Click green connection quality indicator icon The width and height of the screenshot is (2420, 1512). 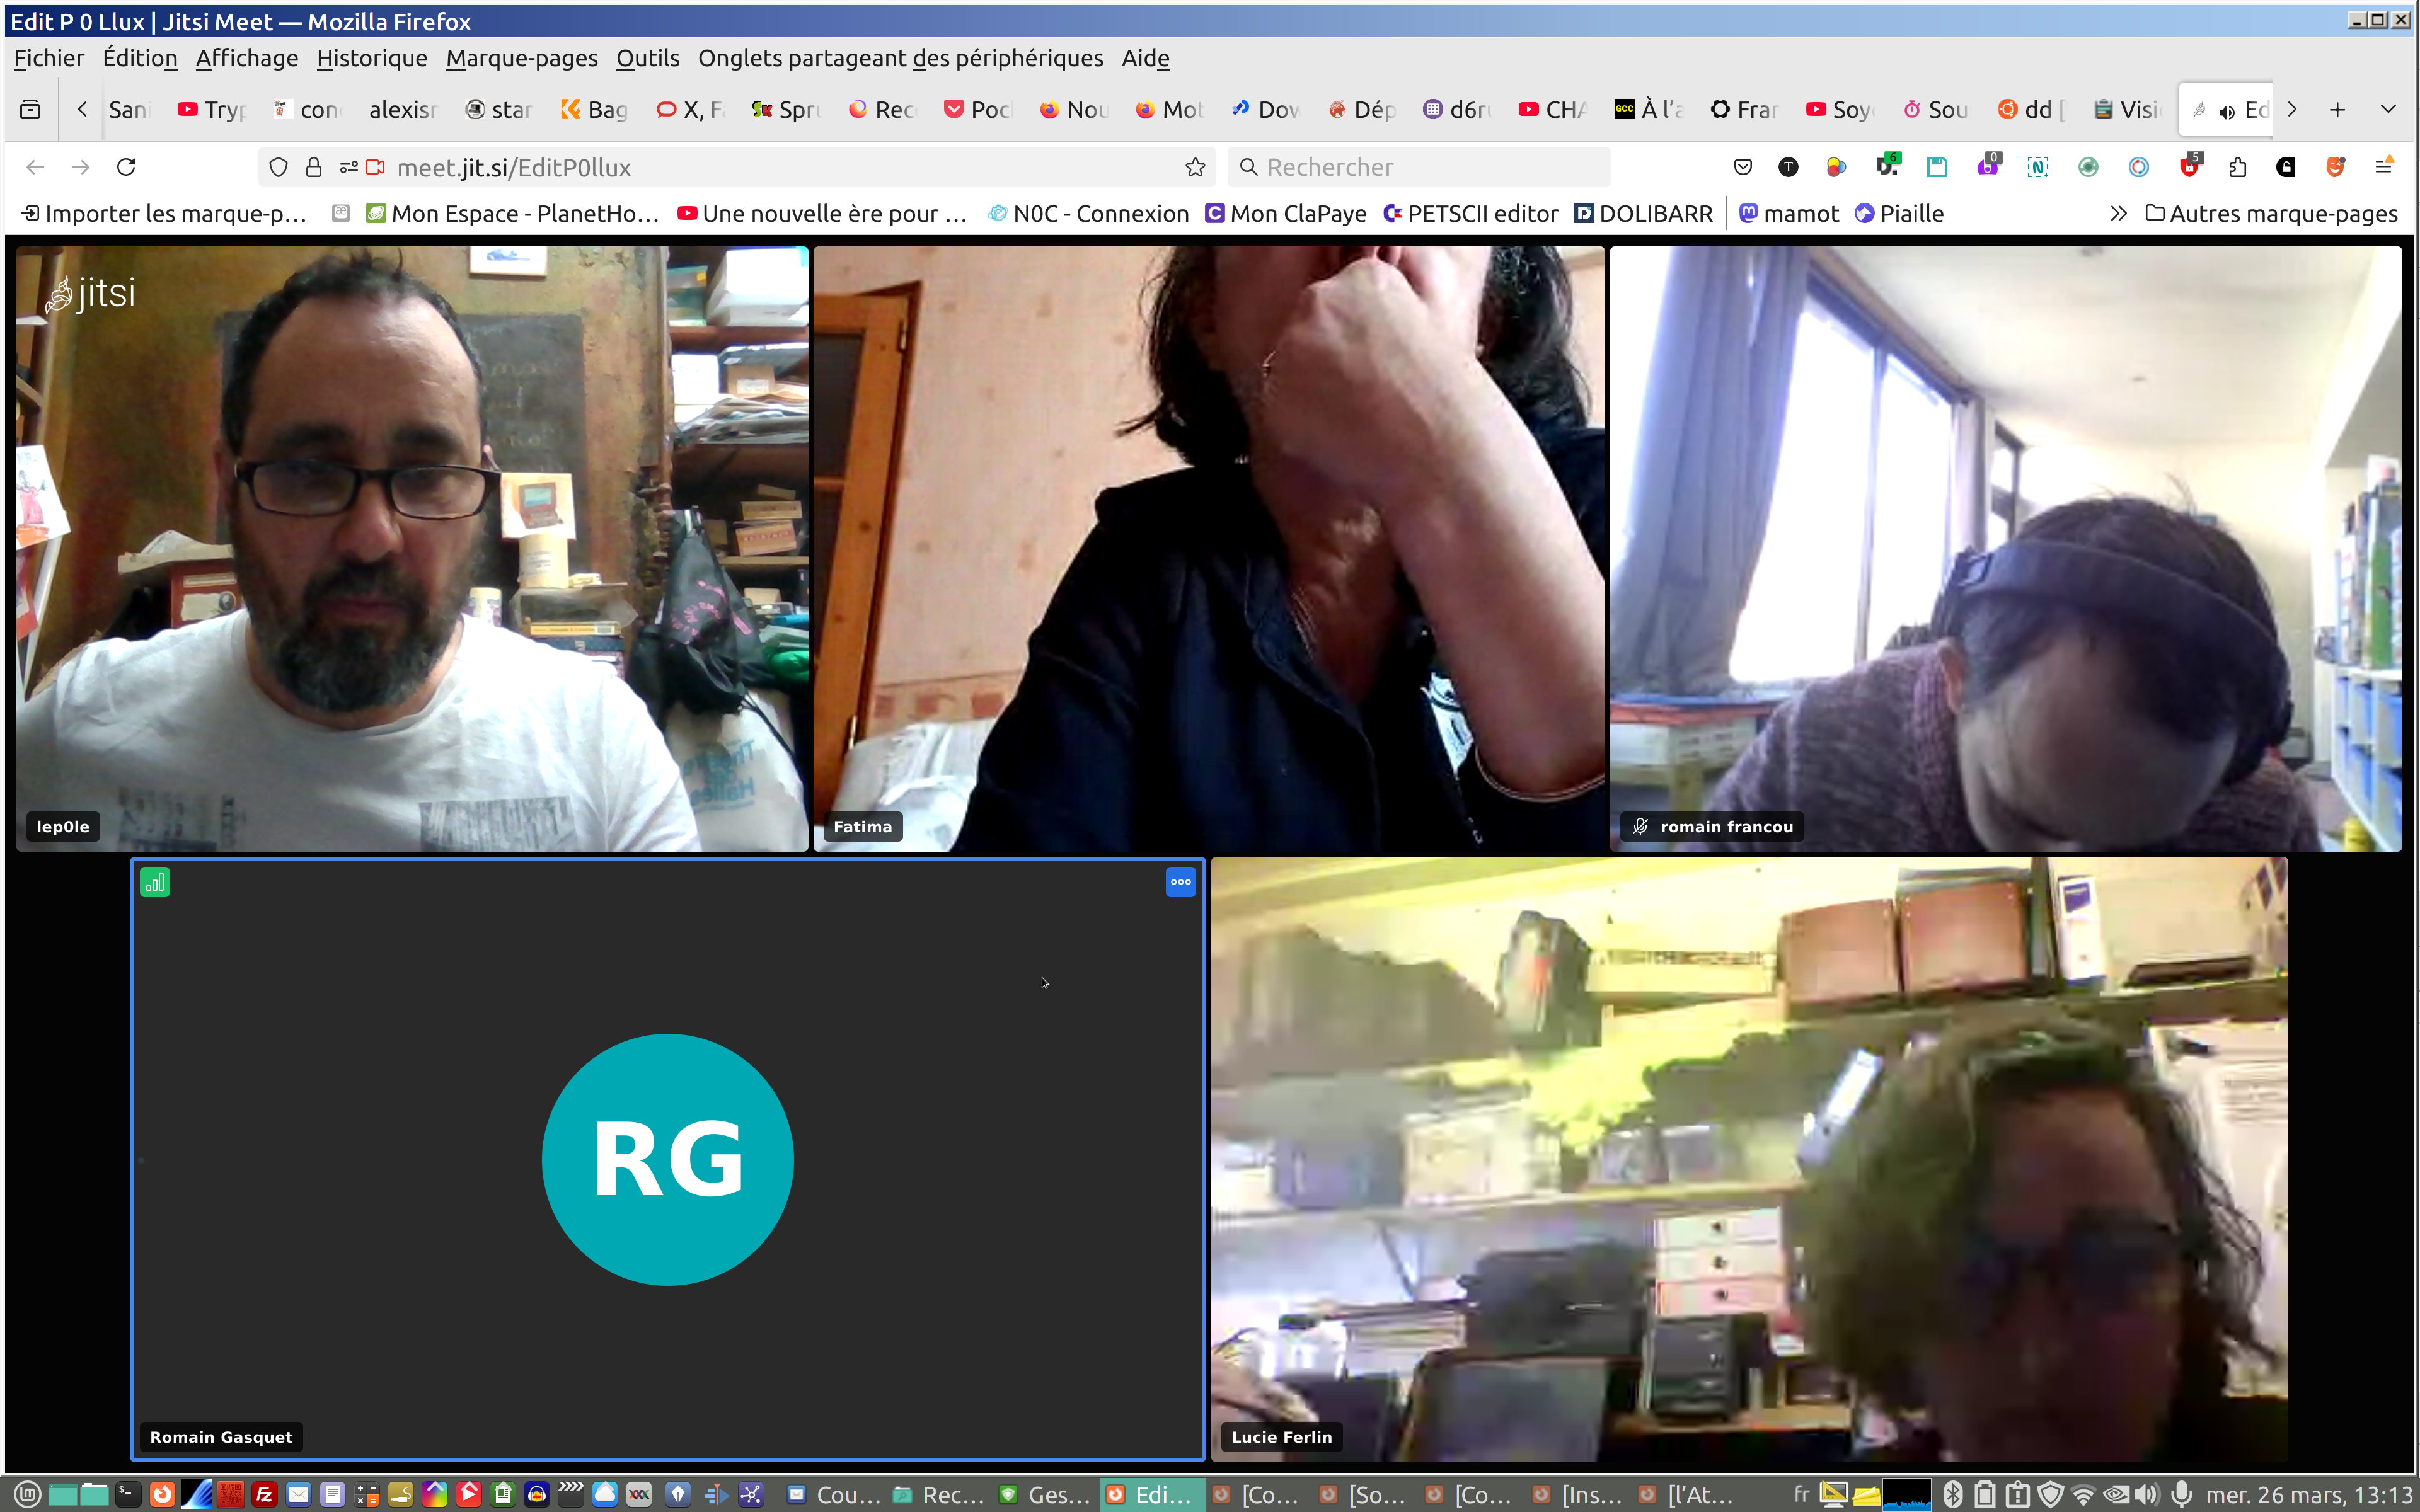coord(155,882)
